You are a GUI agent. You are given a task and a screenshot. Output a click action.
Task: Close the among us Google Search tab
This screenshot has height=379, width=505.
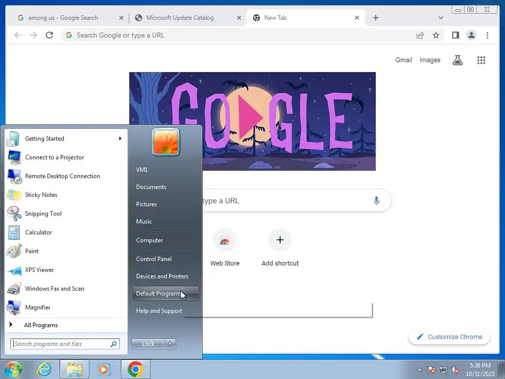(x=121, y=18)
